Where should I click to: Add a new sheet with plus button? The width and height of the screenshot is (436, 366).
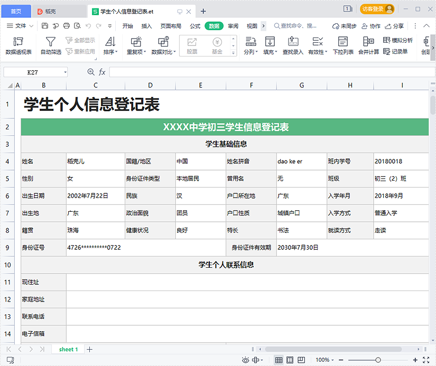[x=89, y=350]
